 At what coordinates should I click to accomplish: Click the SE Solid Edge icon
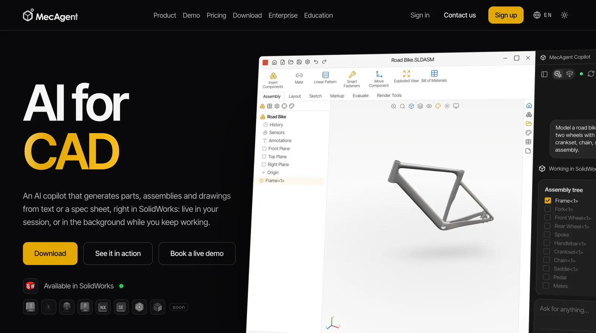121,307
